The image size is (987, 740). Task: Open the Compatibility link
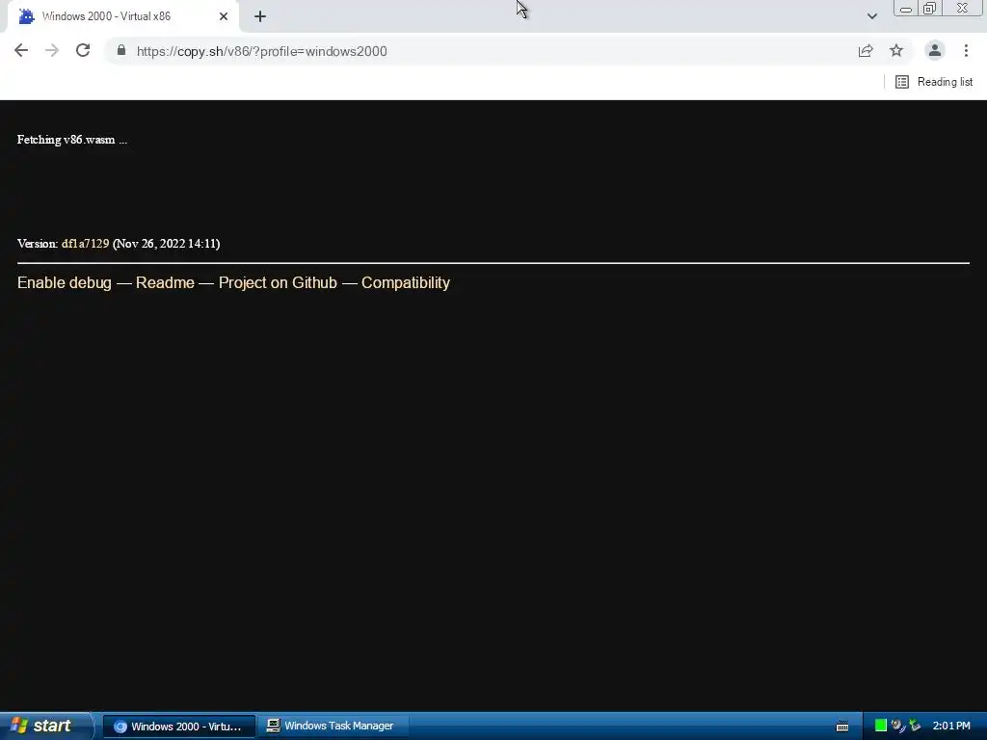[x=406, y=282]
